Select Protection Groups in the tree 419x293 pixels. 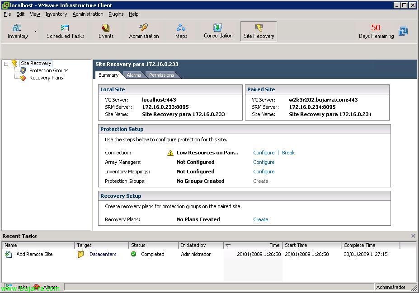point(49,70)
